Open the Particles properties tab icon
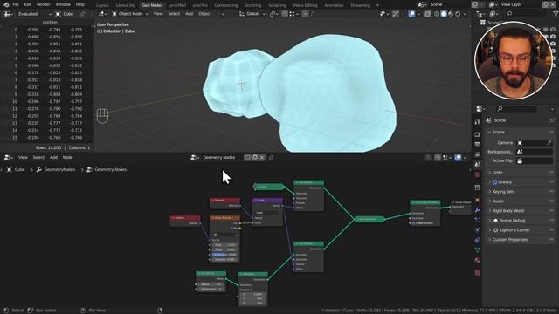Screen dimensions: 559x314 (478, 220)
